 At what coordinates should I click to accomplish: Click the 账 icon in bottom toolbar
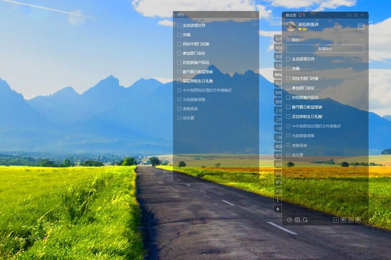[344, 220]
